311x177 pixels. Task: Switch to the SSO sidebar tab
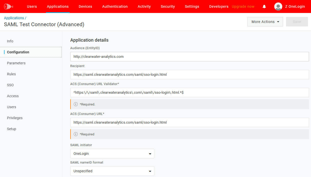point(10,85)
